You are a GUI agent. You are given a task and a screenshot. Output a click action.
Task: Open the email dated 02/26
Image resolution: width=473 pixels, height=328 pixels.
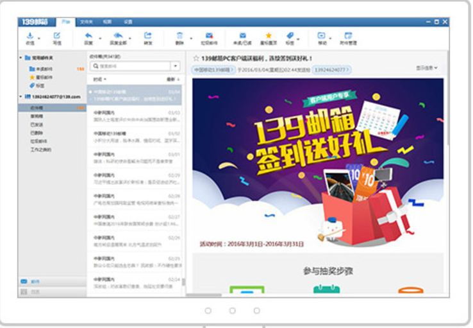coord(135,241)
